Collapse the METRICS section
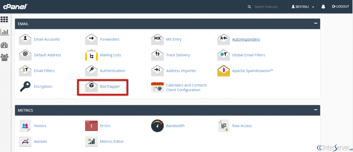Screen dimensions: 353x152 [x=315, y=110]
